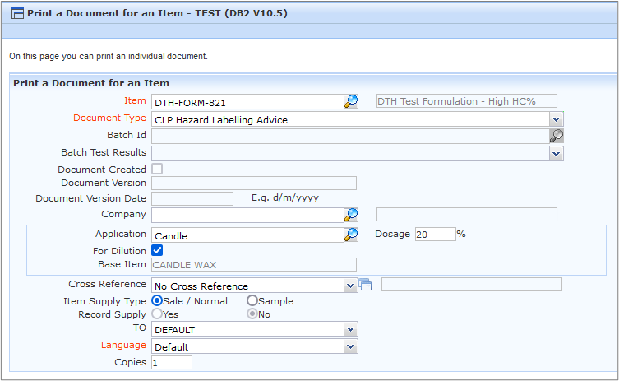Open the TO dropdown set to DEFAULT

[350, 329]
